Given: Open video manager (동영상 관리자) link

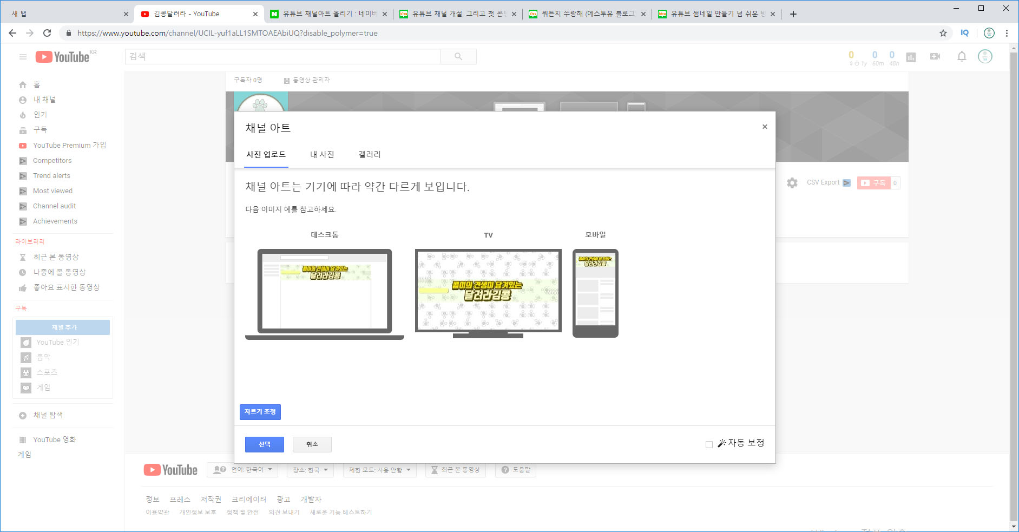Looking at the screenshot, I should pyautogui.click(x=307, y=80).
